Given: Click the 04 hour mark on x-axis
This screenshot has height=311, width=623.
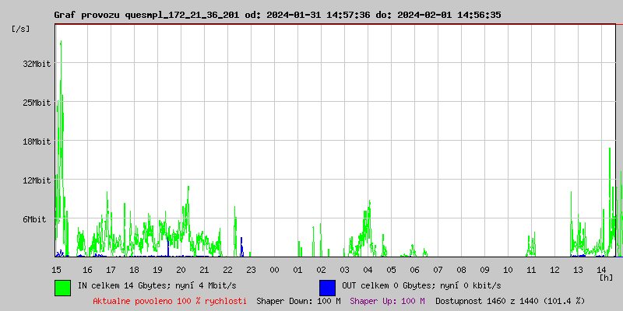Looking at the screenshot, I should [368, 270].
